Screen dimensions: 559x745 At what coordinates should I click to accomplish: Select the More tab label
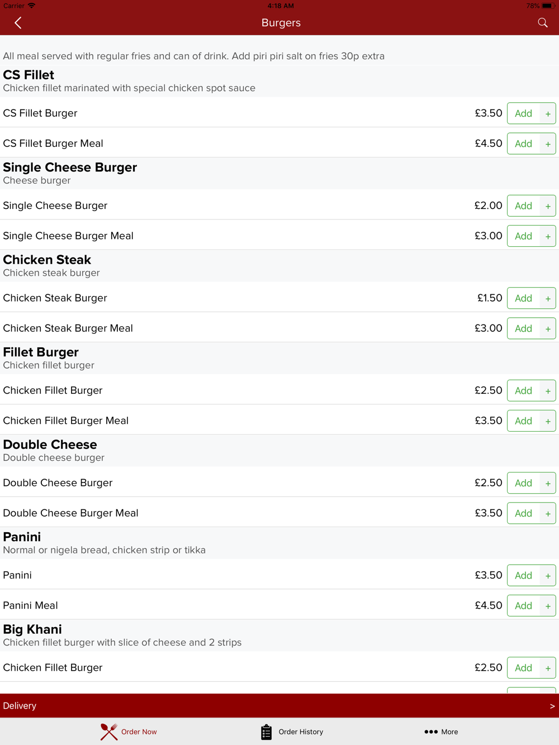[x=449, y=732]
